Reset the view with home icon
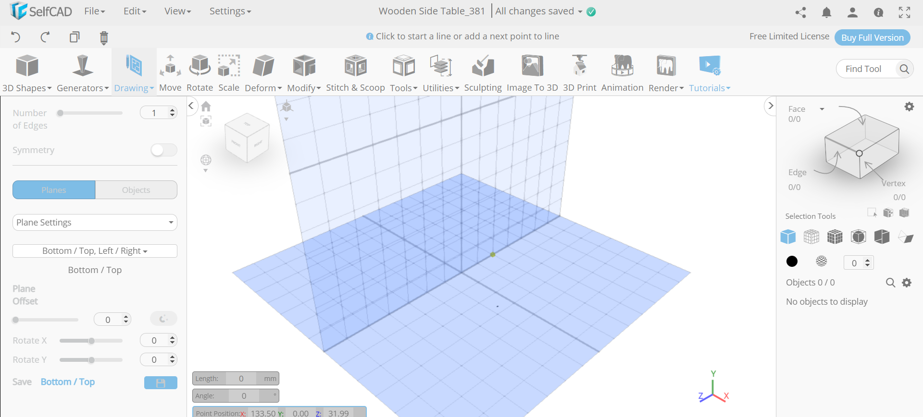The height and width of the screenshot is (417, 923). [206, 106]
